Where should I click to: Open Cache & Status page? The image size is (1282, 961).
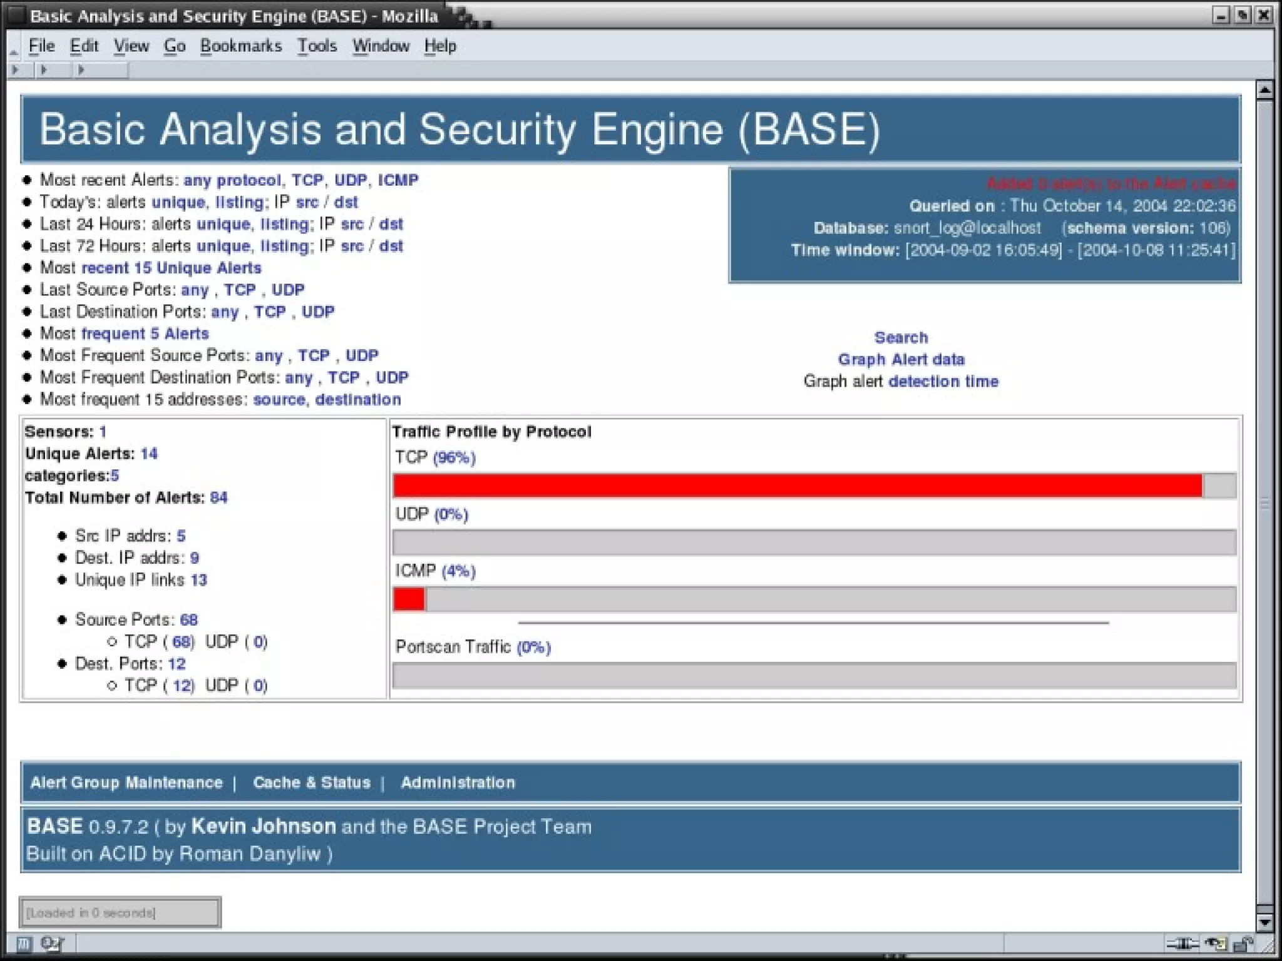[x=312, y=783]
